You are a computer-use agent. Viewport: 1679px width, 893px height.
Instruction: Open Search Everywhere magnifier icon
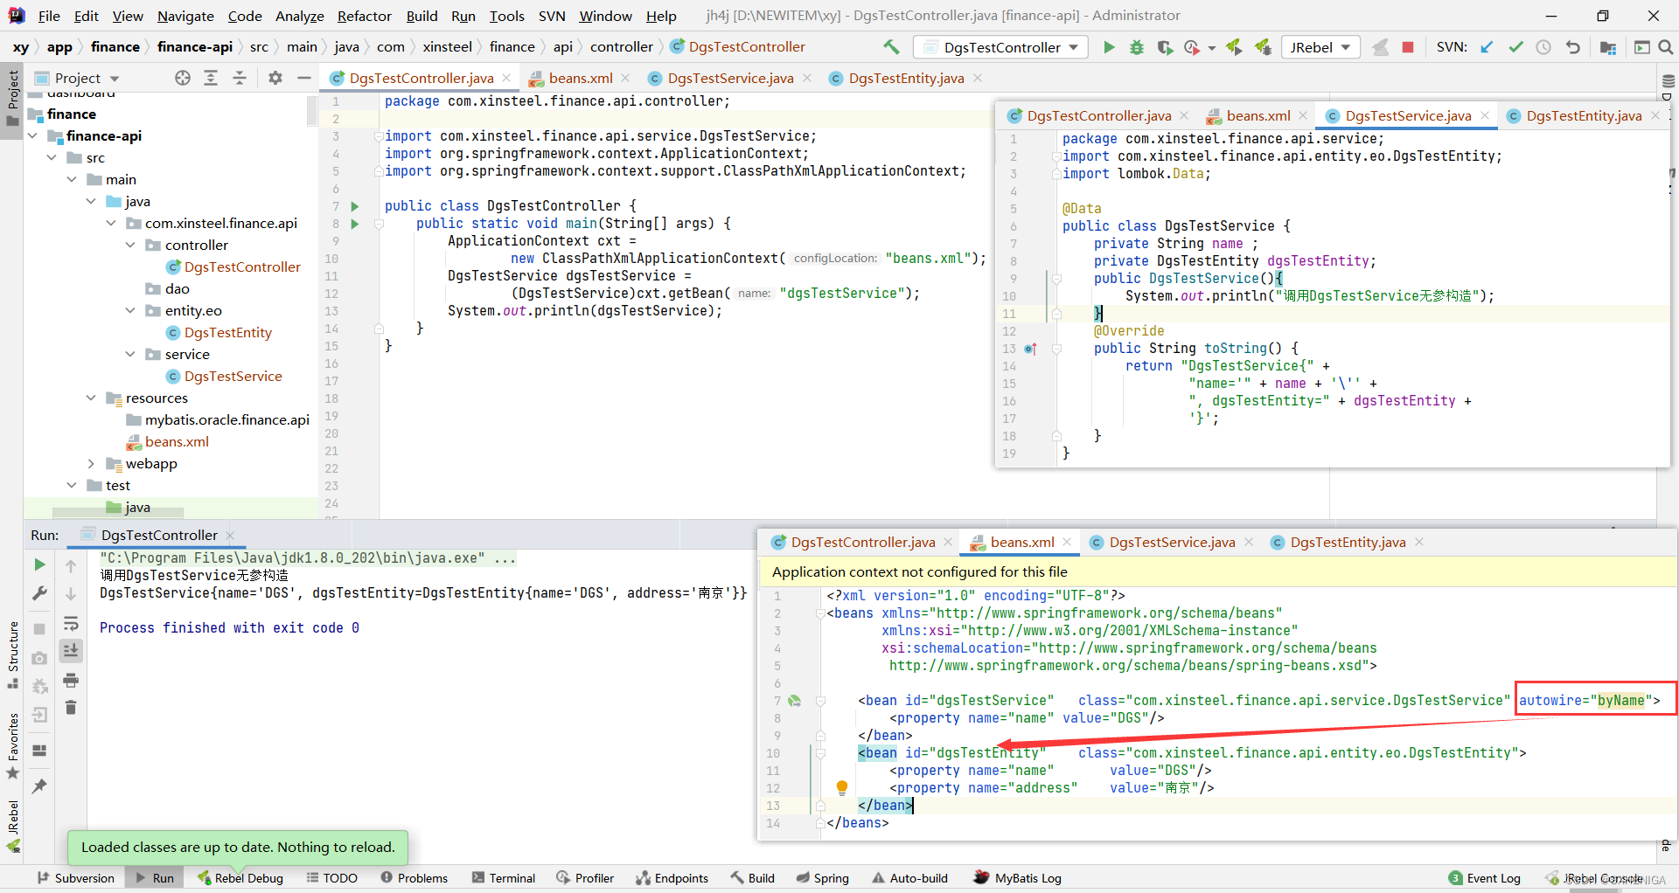1666,47
